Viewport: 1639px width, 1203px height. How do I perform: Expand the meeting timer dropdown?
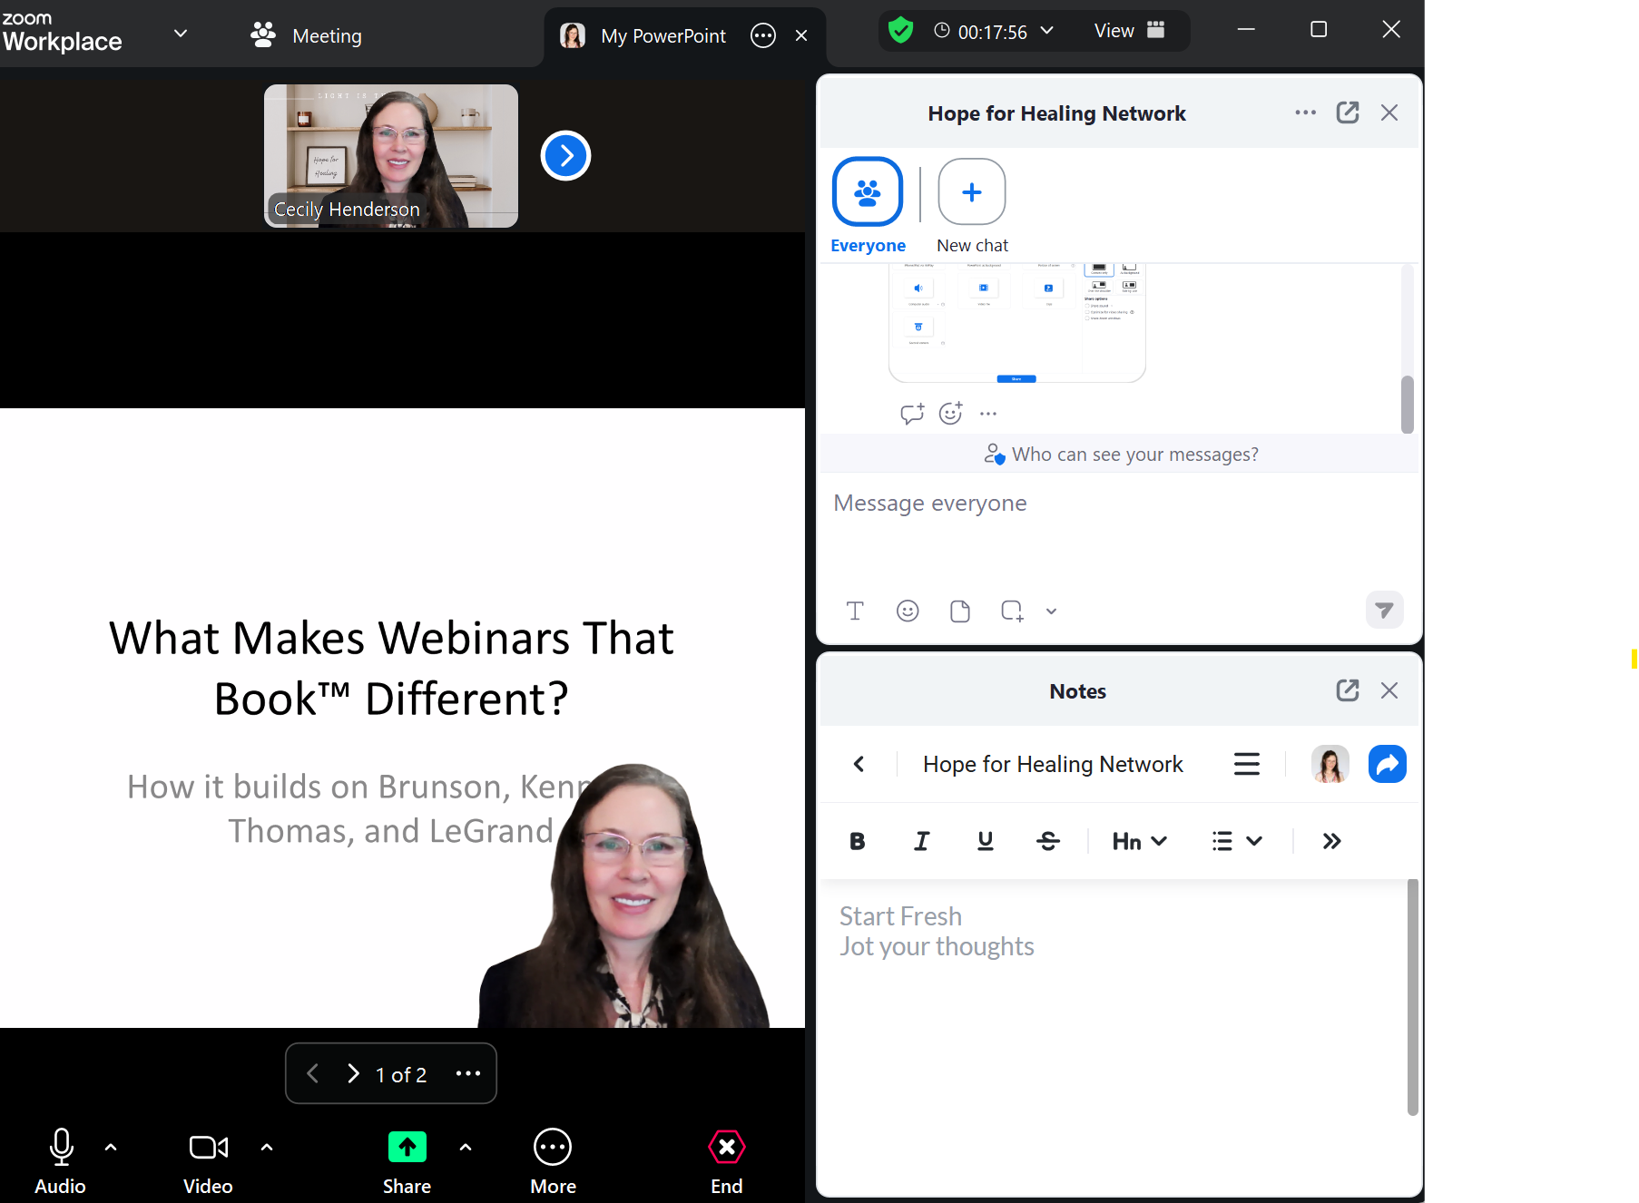click(1047, 30)
